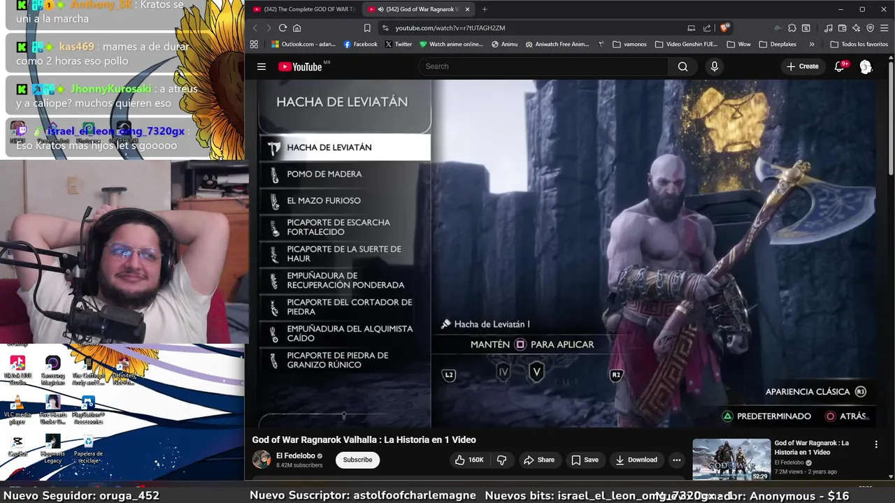Open El Fedelobo channel avatar
Image resolution: width=895 pixels, height=503 pixels.
coord(262,459)
